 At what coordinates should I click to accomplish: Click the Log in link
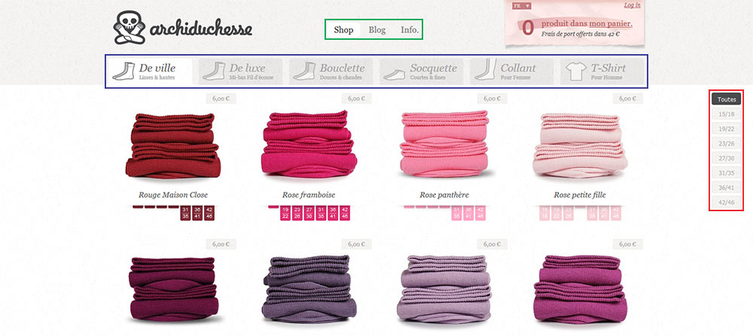[632, 5]
